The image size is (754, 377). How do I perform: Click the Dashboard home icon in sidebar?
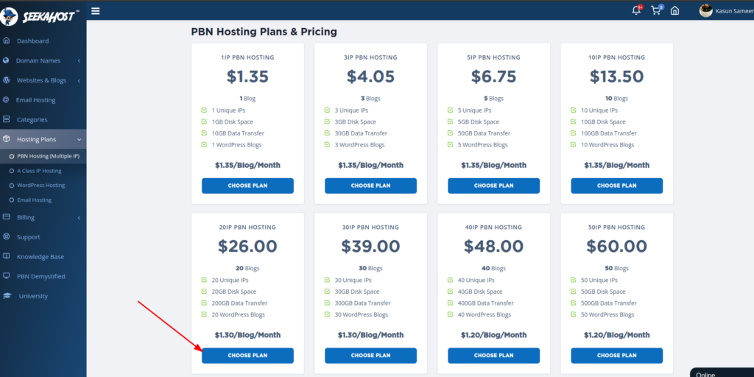pos(7,40)
